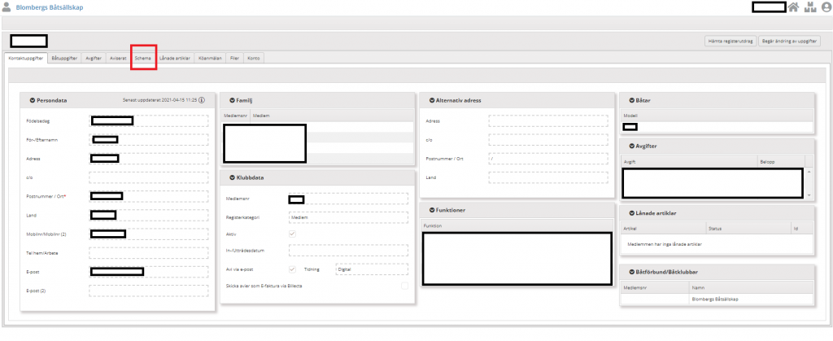Click the person icon beside Blombergs Båtsällskap
The image size is (833, 341).
pyautogui.click(x=7, y=7)
